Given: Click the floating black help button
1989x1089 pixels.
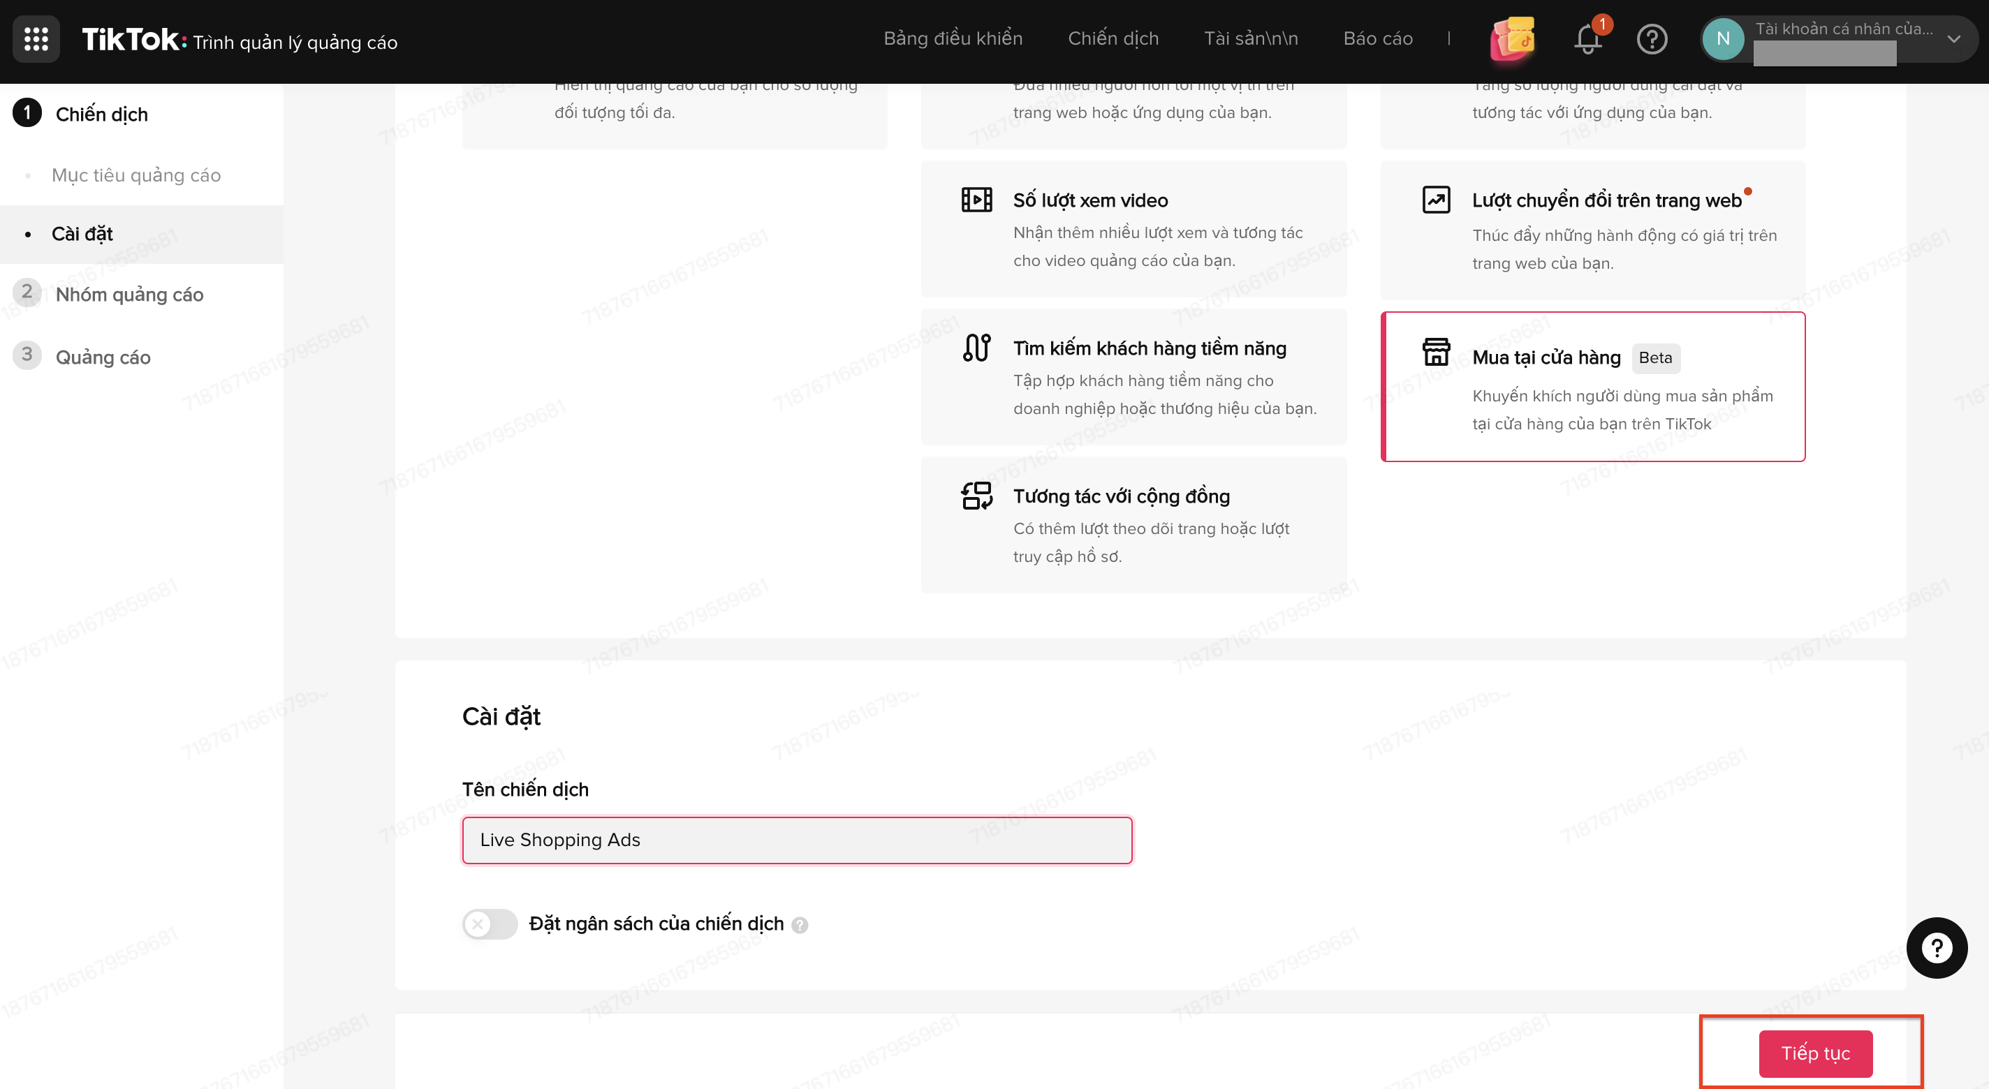Looking at the screenshot, I should pos(1936,947).
